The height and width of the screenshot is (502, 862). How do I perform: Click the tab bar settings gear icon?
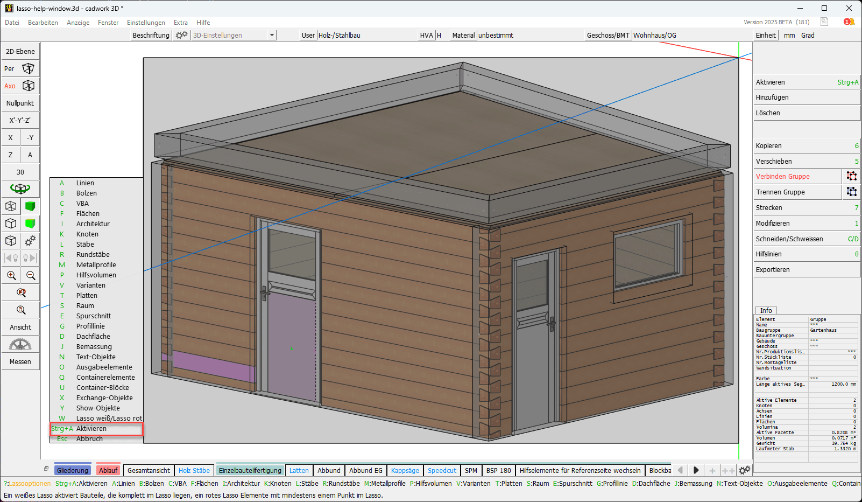[x=745, y=470]
